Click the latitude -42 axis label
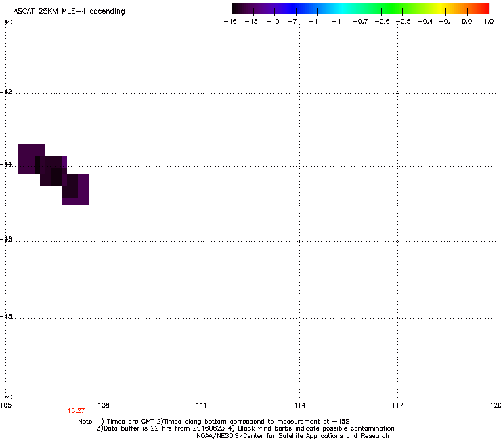Image resolution: width=501 pixels, height=440 pixels. tap(6, 91)
